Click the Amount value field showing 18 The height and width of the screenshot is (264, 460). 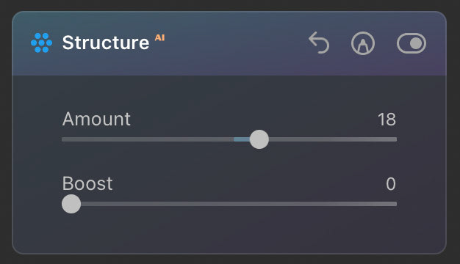387,120
